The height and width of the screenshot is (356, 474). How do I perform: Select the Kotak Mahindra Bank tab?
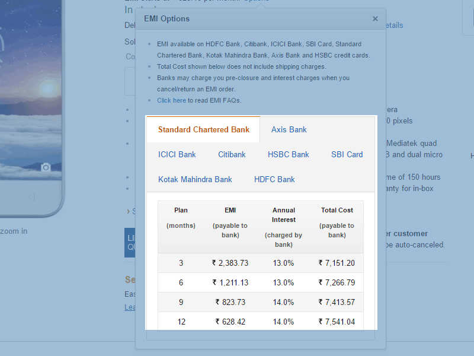[x=195, y=179]
